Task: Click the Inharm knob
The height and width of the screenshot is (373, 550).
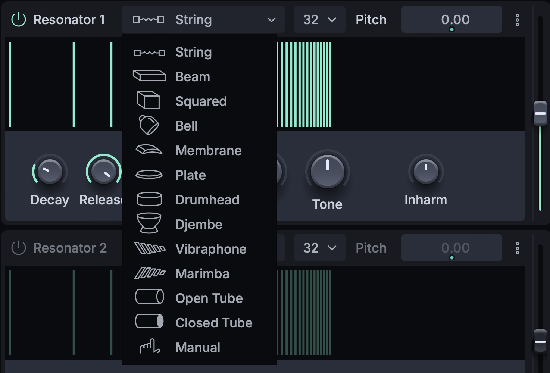Action: coord(426,172)
